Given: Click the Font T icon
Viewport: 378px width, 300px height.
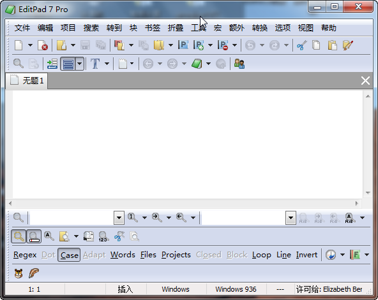Looking at the screenshot, I should [95, 64].
